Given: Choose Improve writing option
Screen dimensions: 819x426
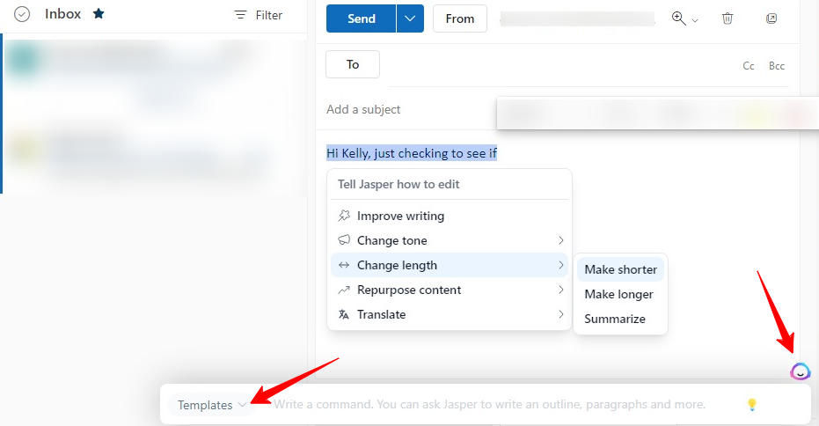Looking at the screenshot, I should 450,216.
